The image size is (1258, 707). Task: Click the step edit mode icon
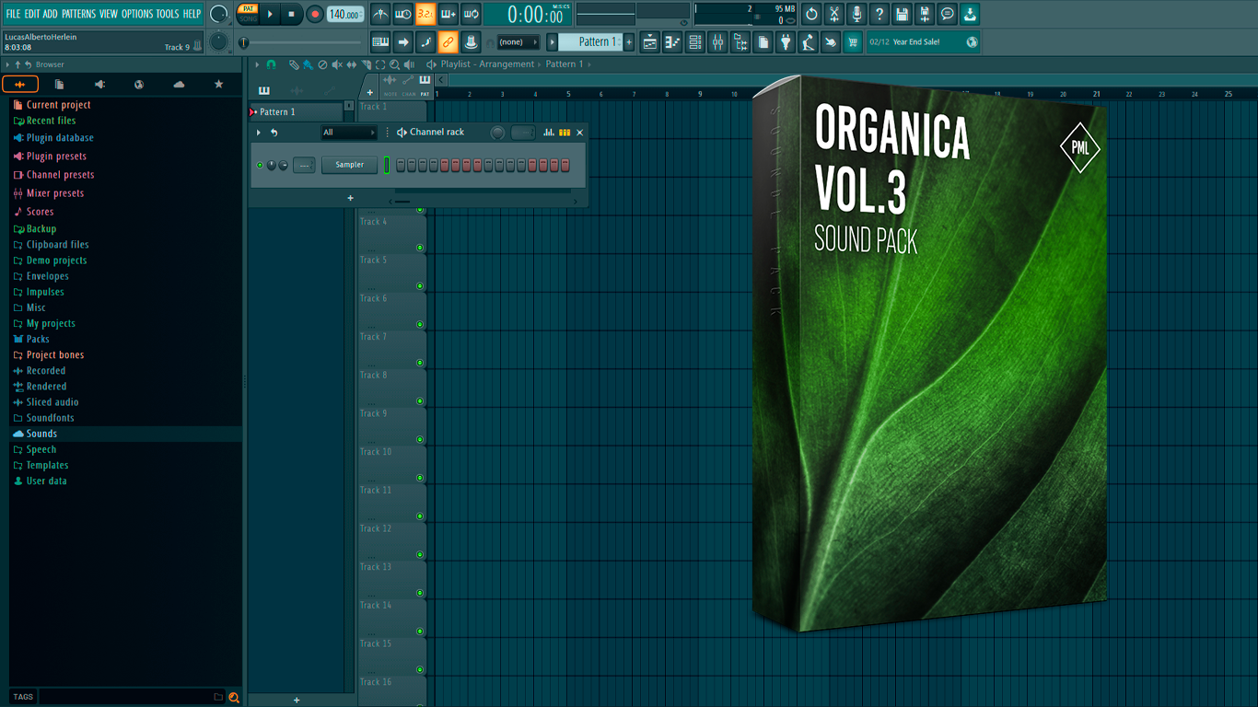click(x=425, y=41)
